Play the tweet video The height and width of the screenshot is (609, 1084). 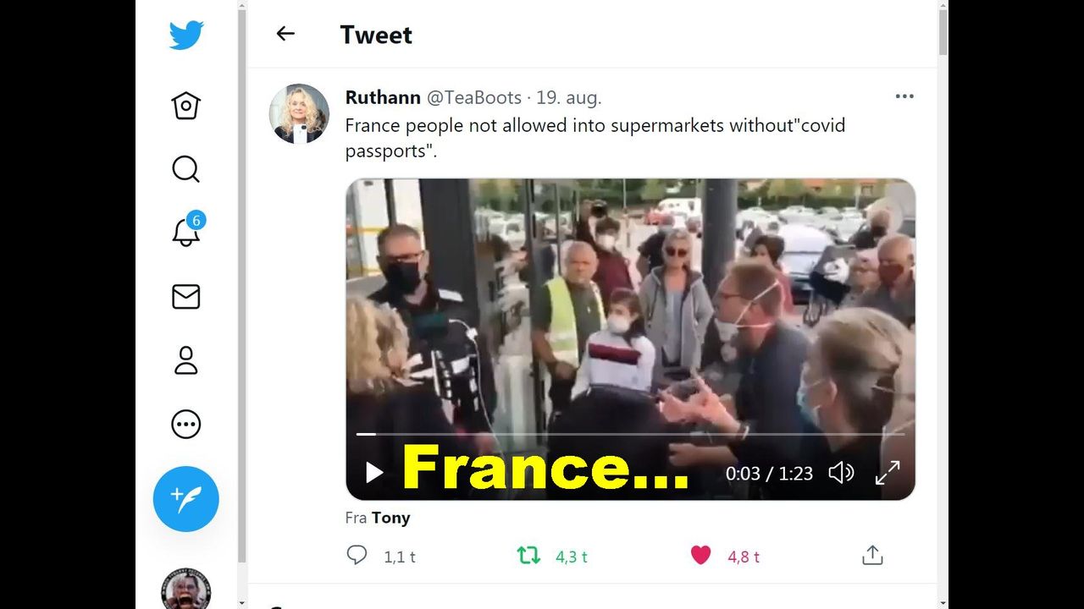373,473
